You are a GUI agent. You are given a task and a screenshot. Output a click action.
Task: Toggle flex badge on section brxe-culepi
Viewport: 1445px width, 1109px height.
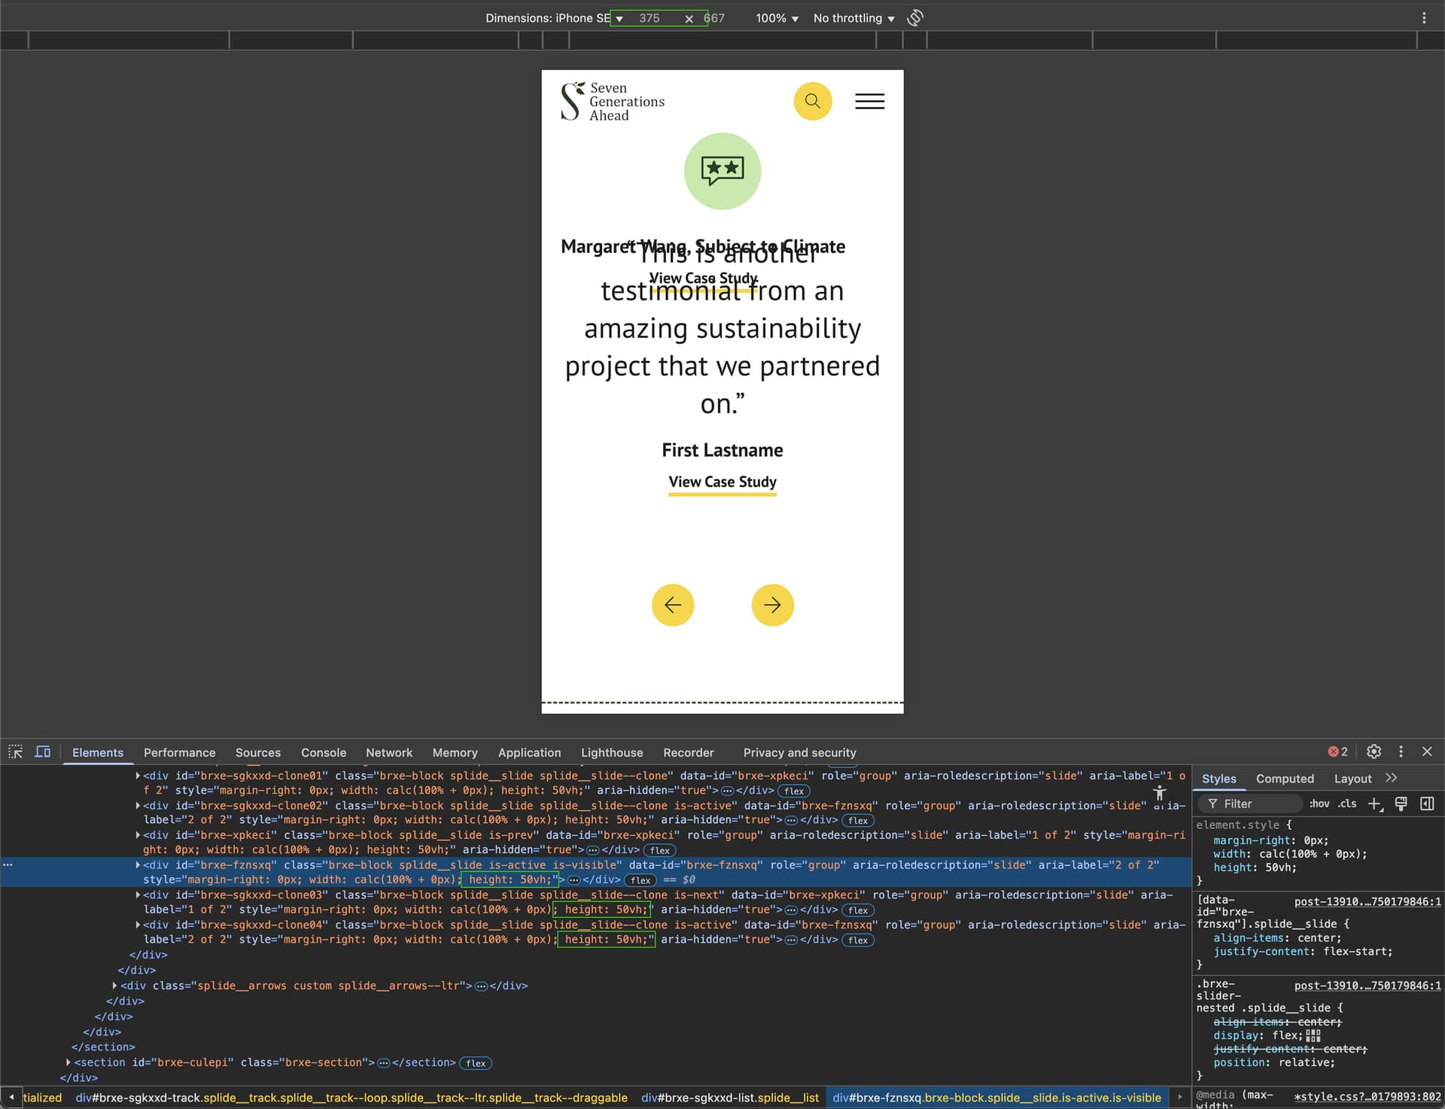click(476, 1063)
